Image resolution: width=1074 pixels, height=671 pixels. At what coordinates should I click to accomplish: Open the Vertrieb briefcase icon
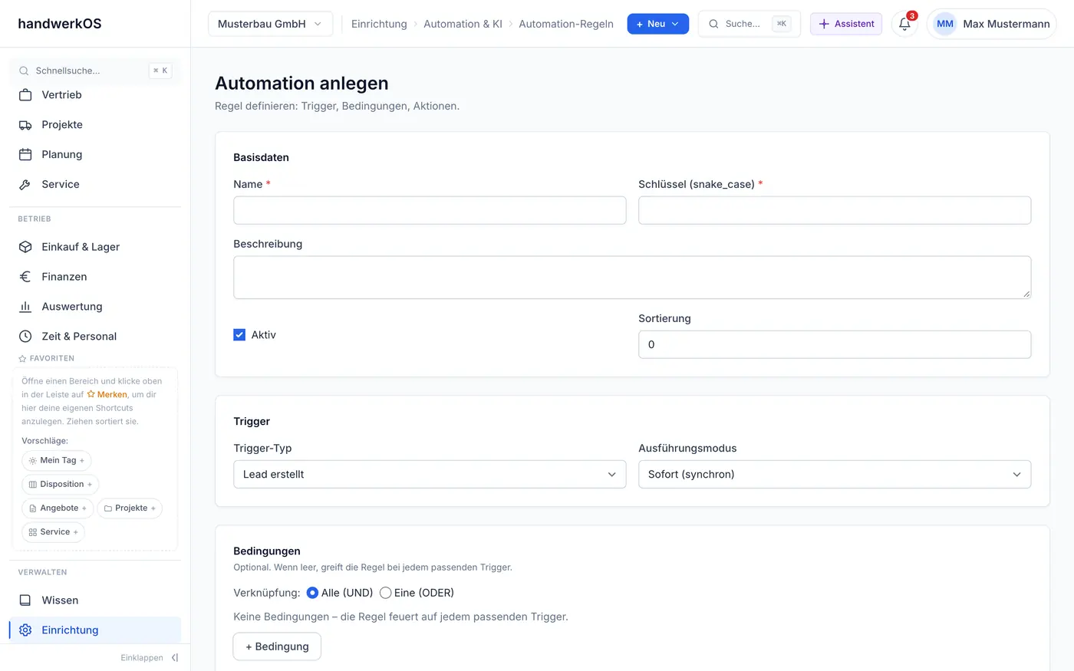25,95
